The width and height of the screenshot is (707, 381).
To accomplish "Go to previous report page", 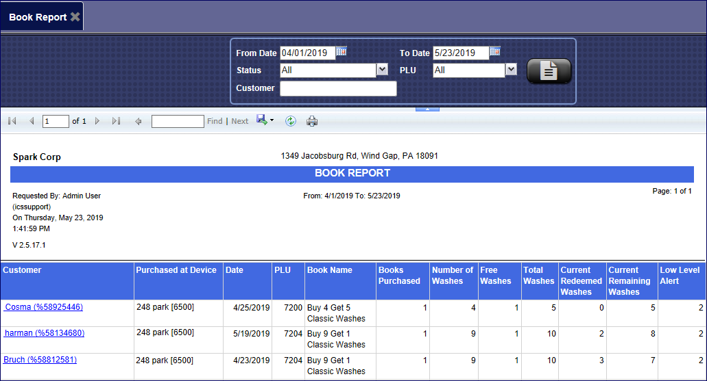I will tap(31, 121).
